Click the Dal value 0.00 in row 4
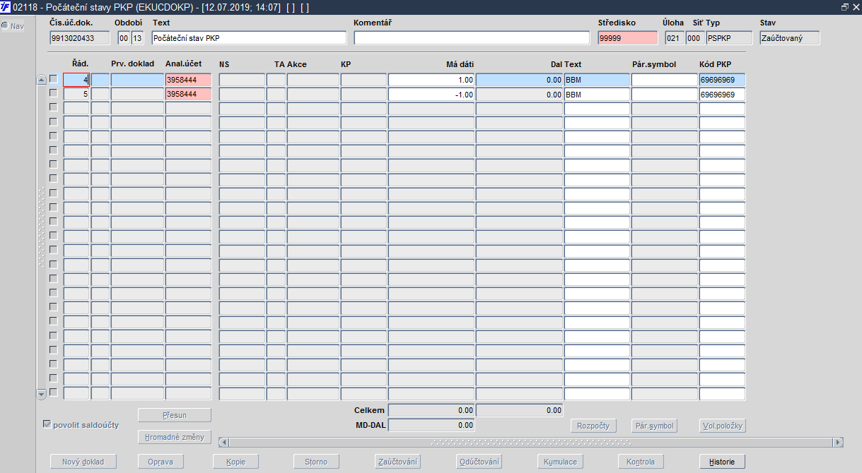This screenshot has width=862, height=473. (x=519, y=80)
